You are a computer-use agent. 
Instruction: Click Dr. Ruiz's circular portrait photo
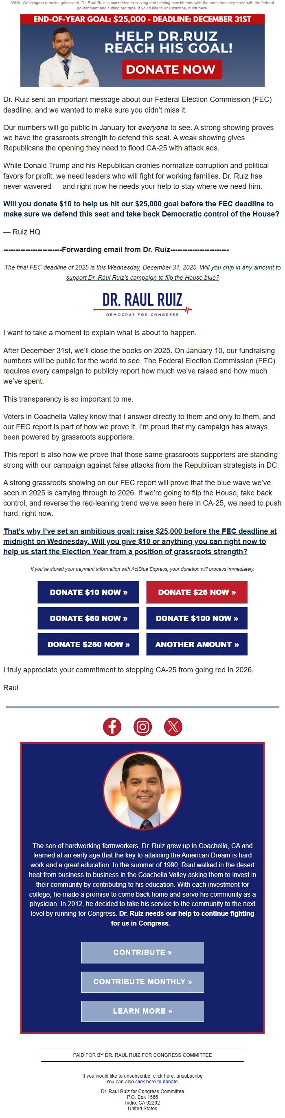pyautogui.click(x=142, y=789)
